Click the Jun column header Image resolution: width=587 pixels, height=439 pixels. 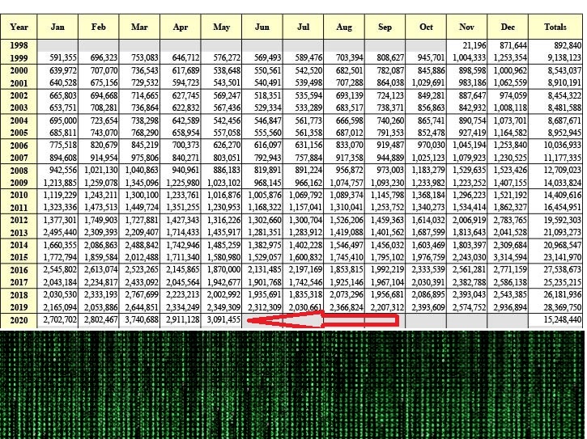pyautogui.click(x=262, y=27)
